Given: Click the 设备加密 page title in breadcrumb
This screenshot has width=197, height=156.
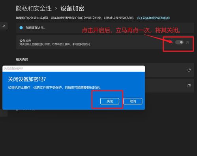Looking at the screenshot, I should tap(72, 8).
